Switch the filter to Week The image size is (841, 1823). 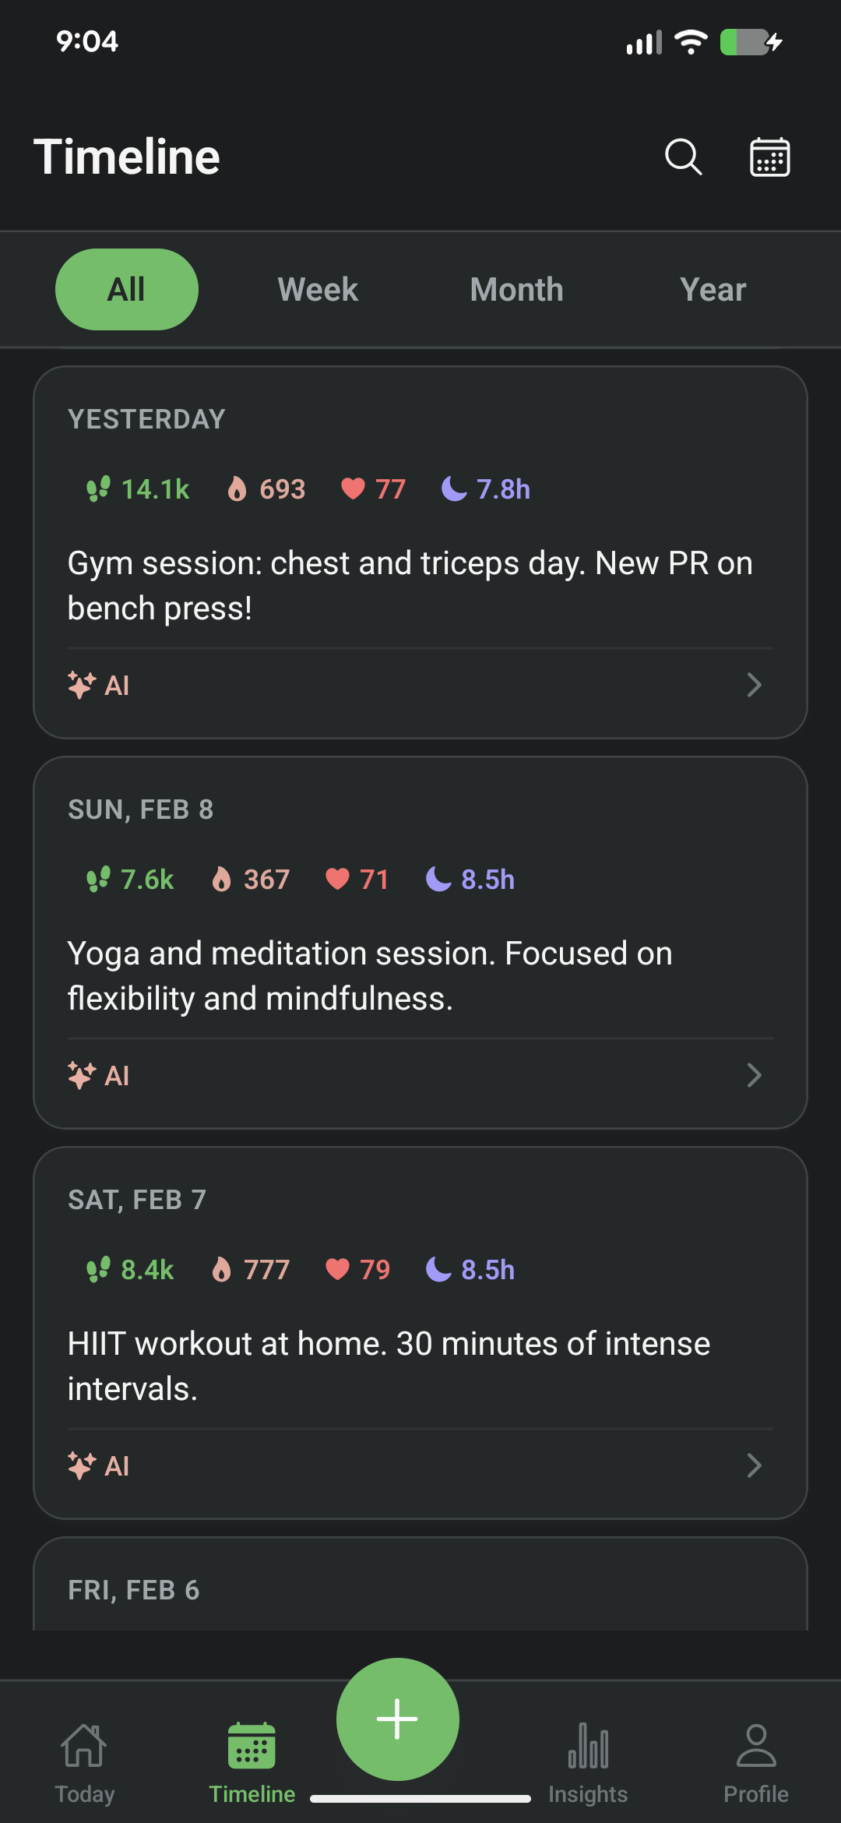318,289
